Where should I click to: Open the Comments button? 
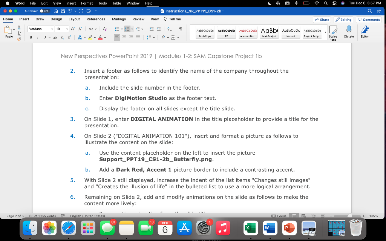pyautogui.click(x=369, y=20)
